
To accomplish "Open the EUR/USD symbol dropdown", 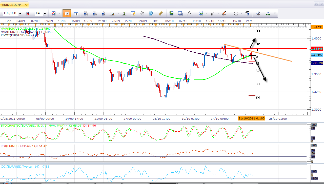I will (20, 13).
